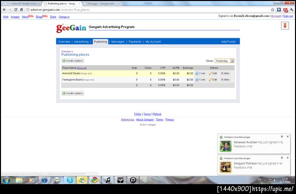
Task: Edit the AnimeXZ Studio place
Action: pyautogui.click(x=213, y=73)
